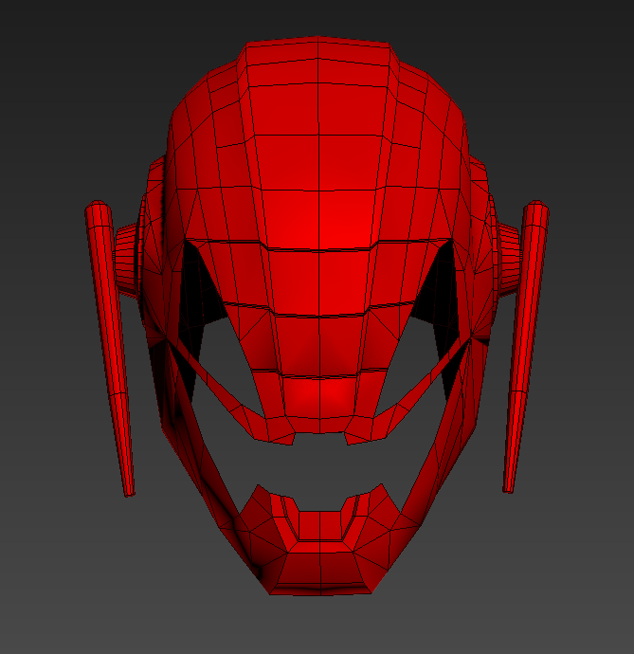
Task: Click the bright forehead center of the helmet
Action: click(319, 219)
